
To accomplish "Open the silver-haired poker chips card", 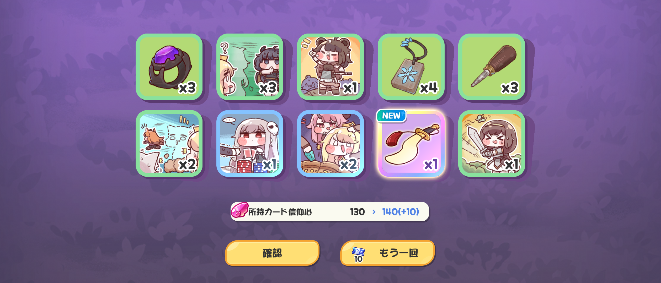I will click(250, 144).
